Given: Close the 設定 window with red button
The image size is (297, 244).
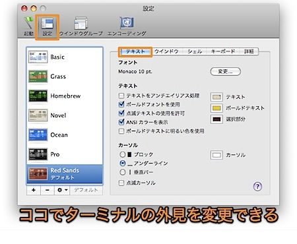Looking at the screenshot, I should point(24,9).
